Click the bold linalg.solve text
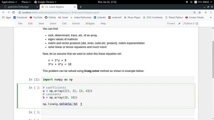 click(x=92, y=71)
